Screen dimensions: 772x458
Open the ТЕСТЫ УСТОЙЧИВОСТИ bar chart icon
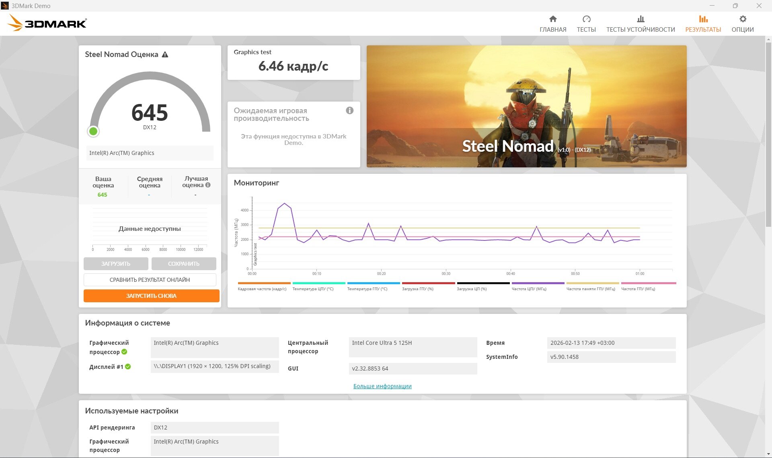point(641,19)
